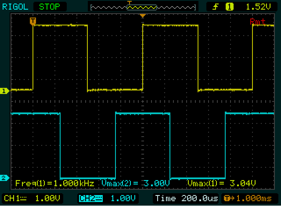
Task: Click the CH1 1.00V scale value
Action: pyautogui.click(x=47, y=199)
